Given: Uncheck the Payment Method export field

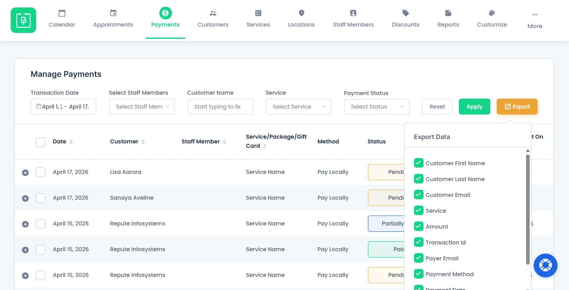Looking at the screenshot, I should 418,274.
